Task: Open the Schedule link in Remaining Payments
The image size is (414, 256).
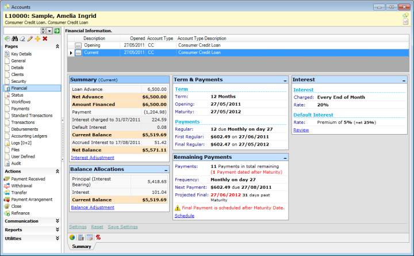Action: pos(184,216)
